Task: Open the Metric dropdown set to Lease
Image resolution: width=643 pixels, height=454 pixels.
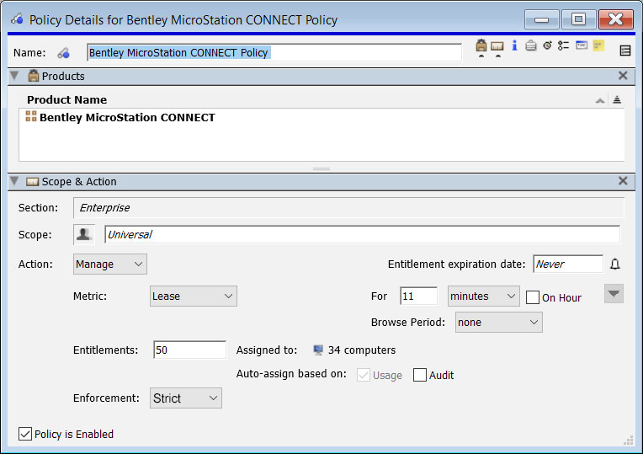Action: pyautogui.click(x=193, y=296)
